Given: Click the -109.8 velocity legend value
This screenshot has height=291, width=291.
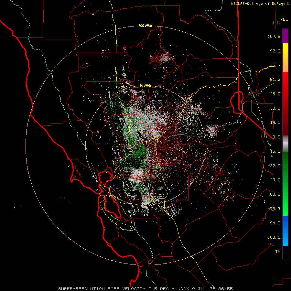Looking at the screenshot, I should pos(273,237).
